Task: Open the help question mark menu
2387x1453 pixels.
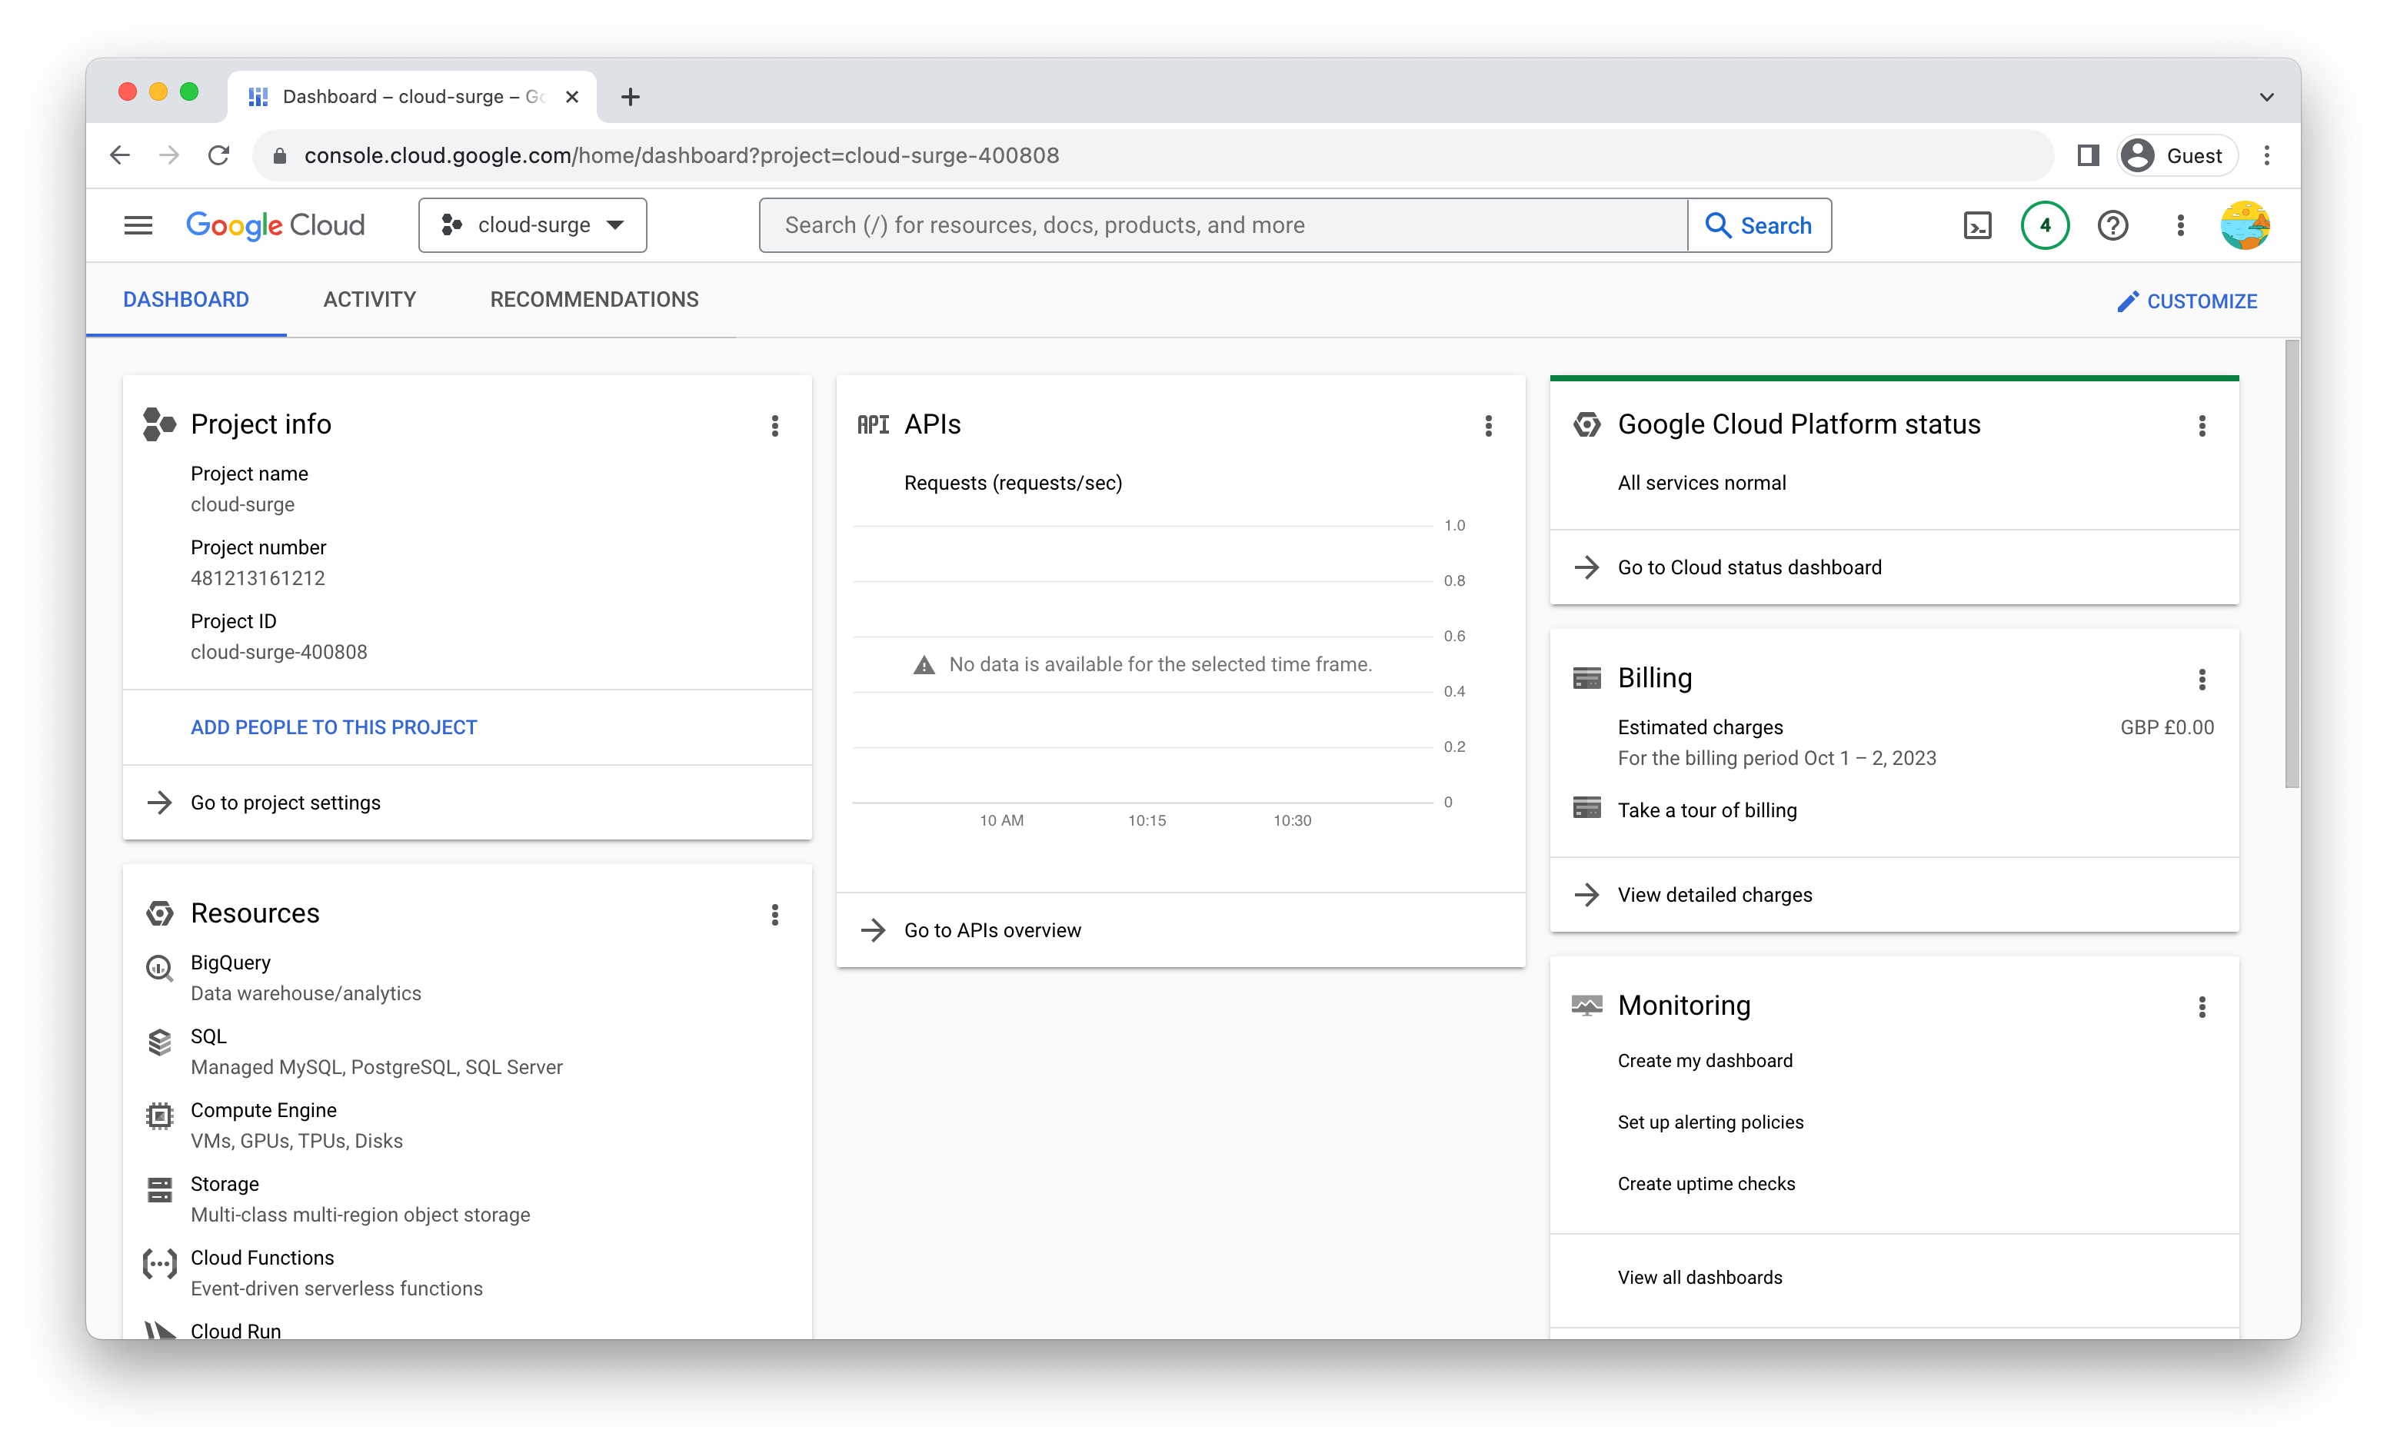Action: (2112, 226)
